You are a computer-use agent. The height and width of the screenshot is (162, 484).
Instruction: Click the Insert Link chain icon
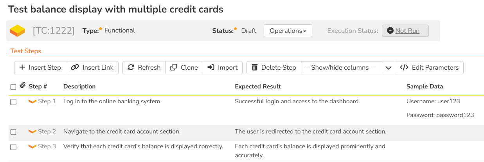tap(75, 68)
